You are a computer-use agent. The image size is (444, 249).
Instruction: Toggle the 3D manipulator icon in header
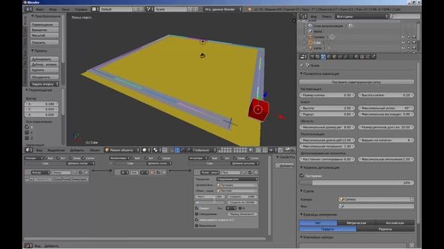[x=172, y=150]
